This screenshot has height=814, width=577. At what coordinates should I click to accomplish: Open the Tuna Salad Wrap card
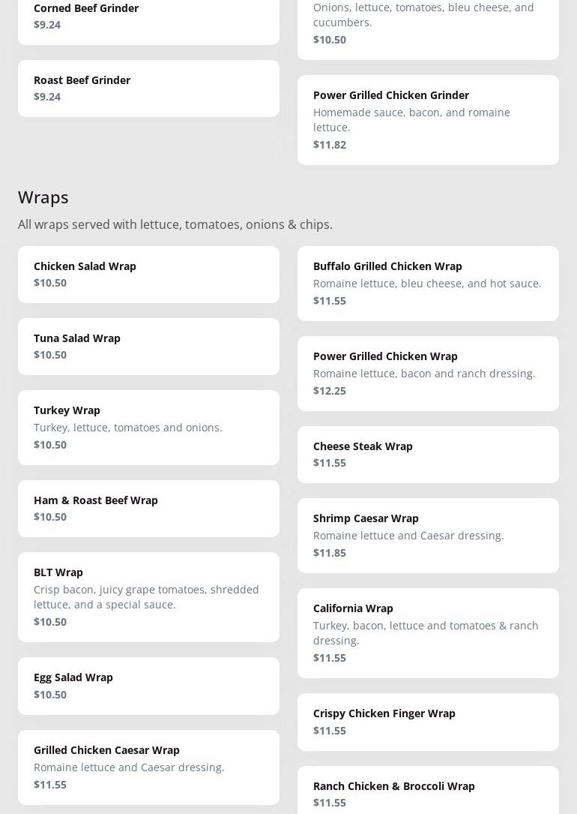click(x=148, y=347)
